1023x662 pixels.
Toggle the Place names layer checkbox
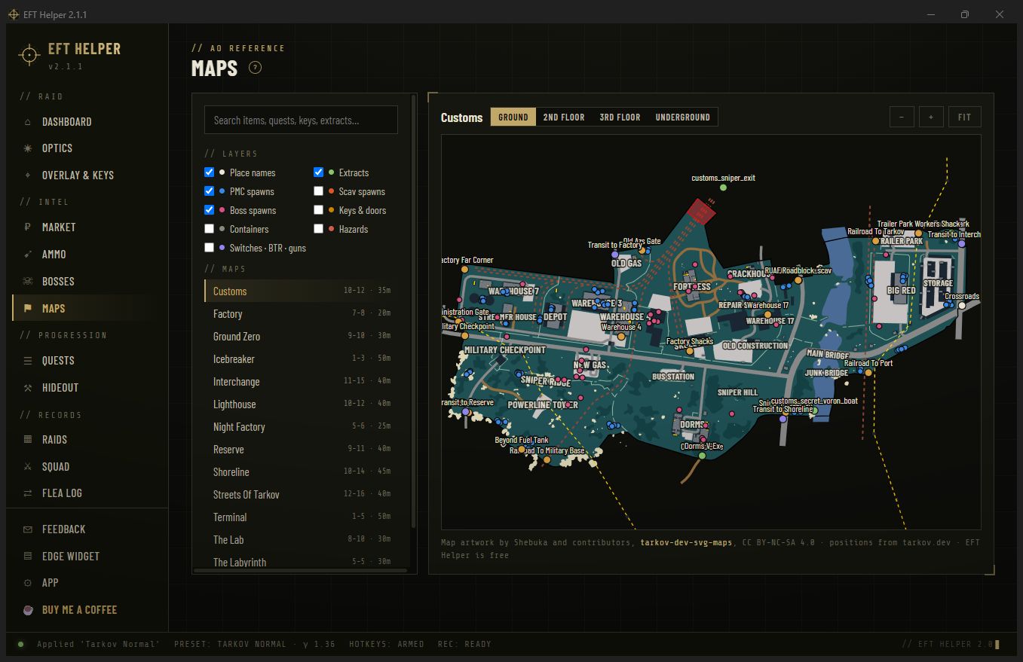tap(210, 172)
